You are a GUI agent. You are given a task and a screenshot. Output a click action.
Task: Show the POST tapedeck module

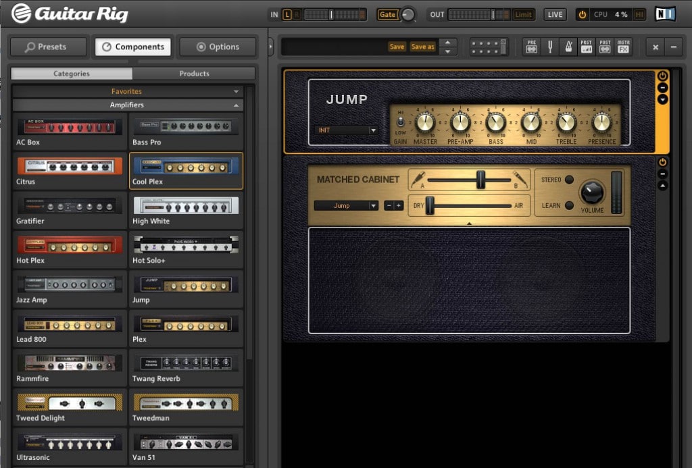coord(605,47)
